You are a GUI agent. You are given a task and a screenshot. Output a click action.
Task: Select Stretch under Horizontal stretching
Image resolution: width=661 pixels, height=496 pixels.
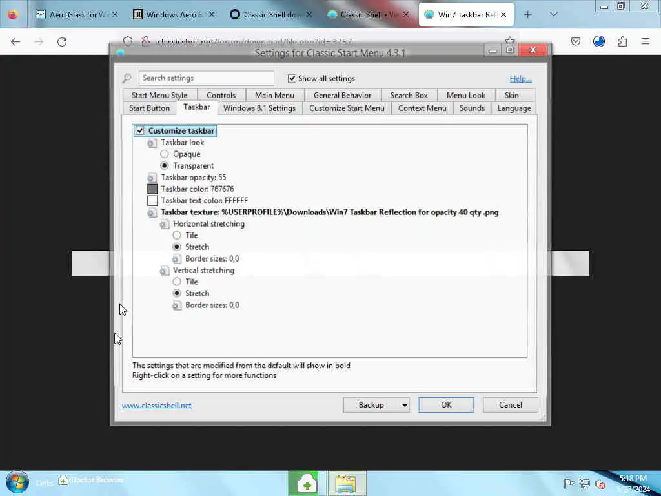coord(177,247)
